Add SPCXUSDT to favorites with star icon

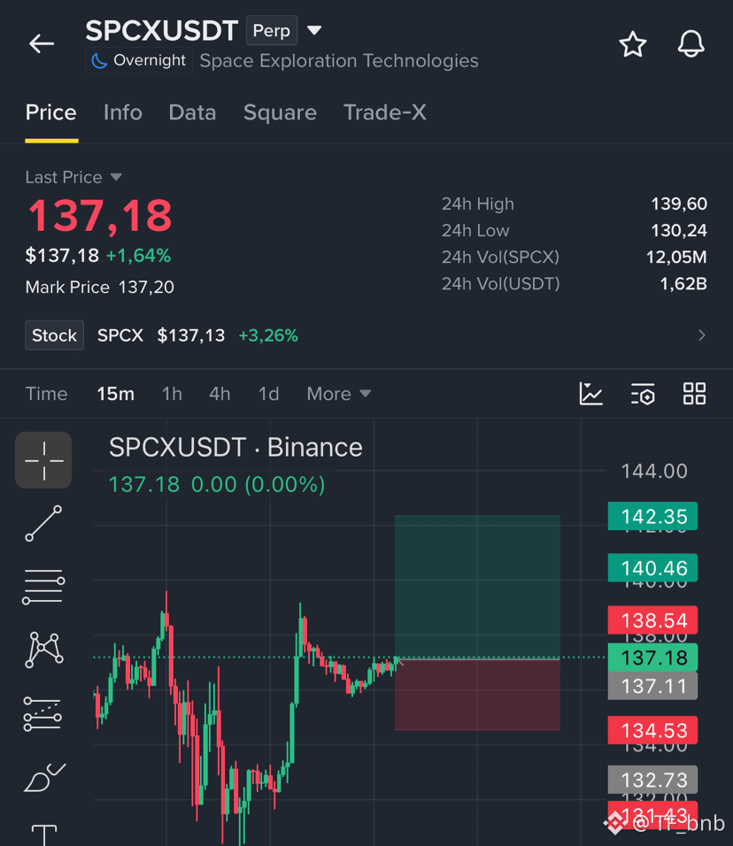(x=633, y=44)
